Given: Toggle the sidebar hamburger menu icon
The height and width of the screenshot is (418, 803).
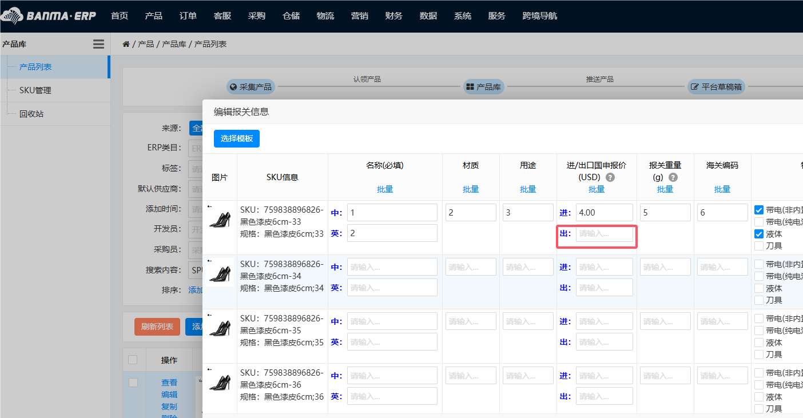Looking at the screenshot, I should tap(98, 44).
